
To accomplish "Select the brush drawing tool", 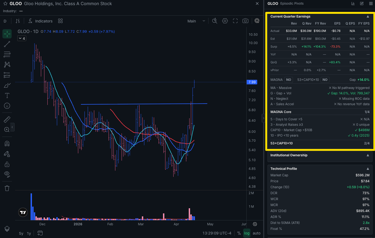I will click(7, 85).
